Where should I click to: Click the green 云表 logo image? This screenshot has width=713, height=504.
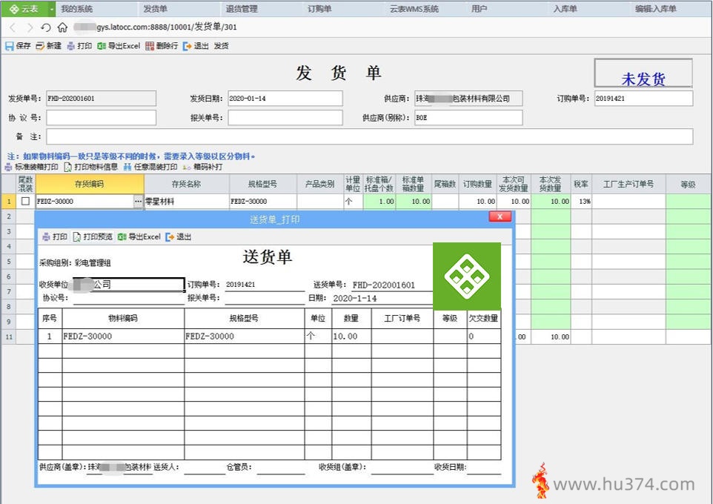(x=467, y=276)
